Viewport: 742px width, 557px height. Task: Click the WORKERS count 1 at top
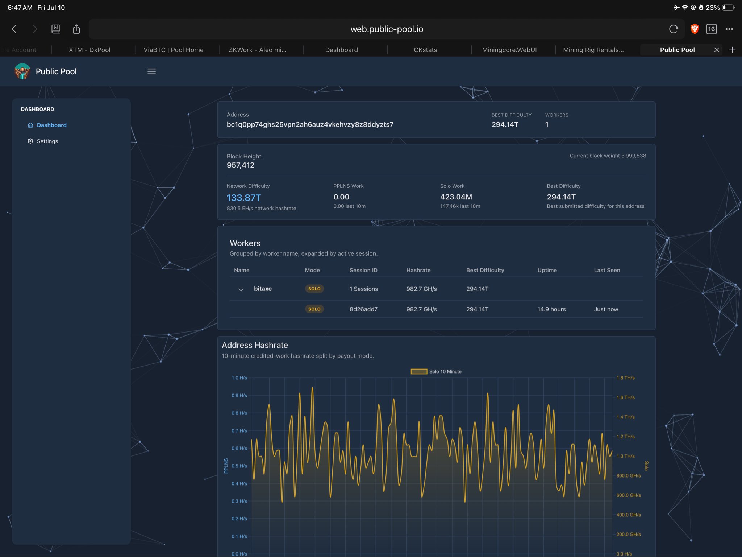point(547,124)
